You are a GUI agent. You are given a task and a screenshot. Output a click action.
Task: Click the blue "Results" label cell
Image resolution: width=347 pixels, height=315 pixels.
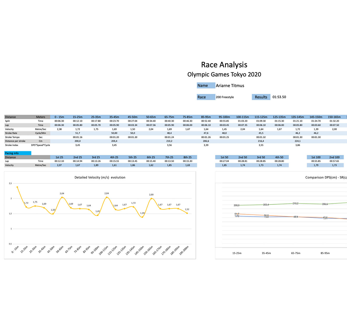point(261,97)
